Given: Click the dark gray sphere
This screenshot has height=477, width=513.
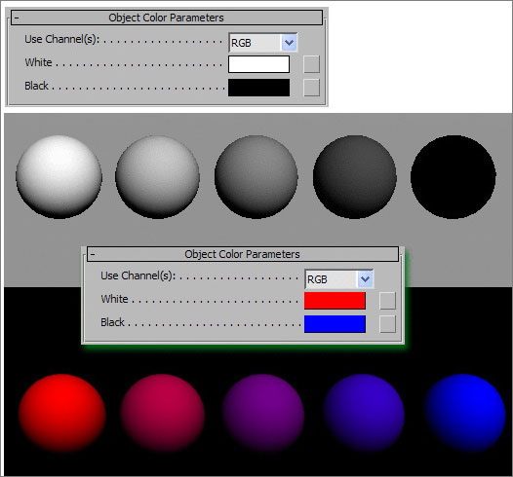Looking at the screenshot, I should click(355, 177).
